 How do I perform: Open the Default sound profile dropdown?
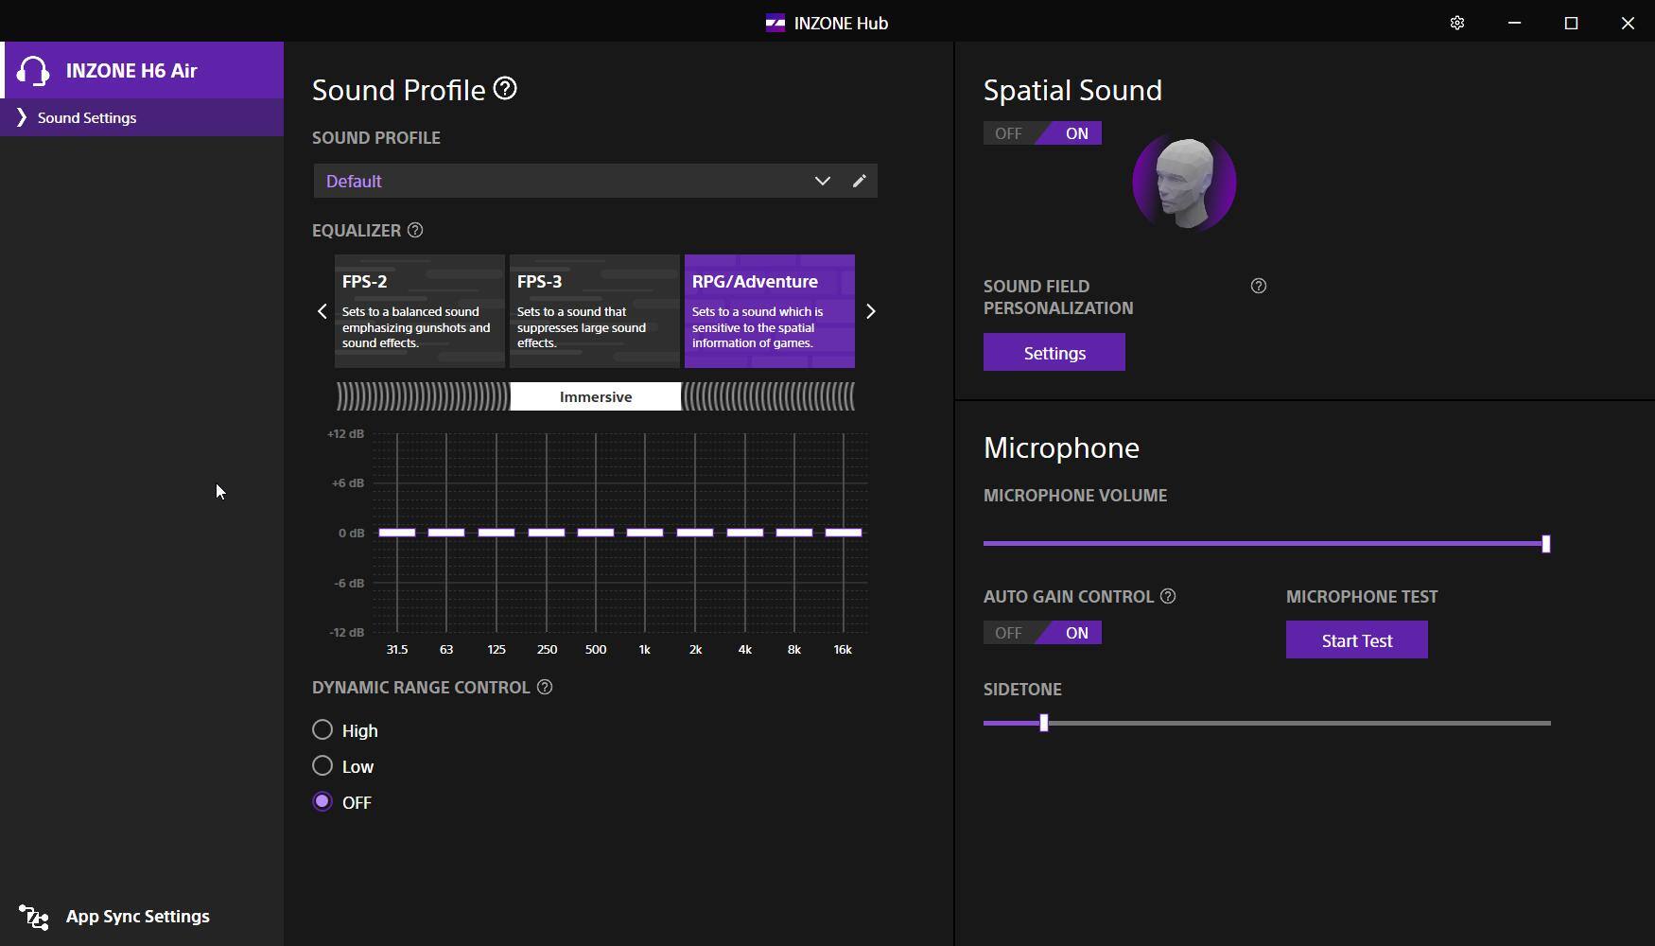tap(822, 181)
